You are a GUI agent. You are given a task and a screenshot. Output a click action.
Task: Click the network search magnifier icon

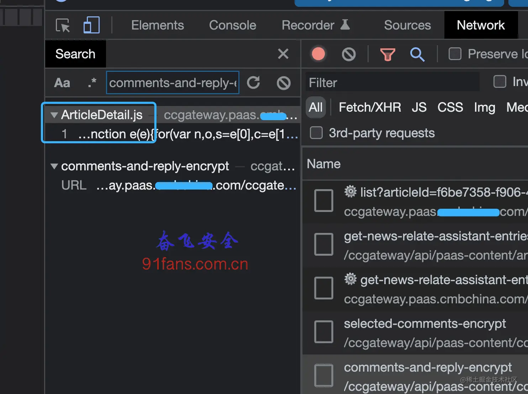(x=417, y=54)
